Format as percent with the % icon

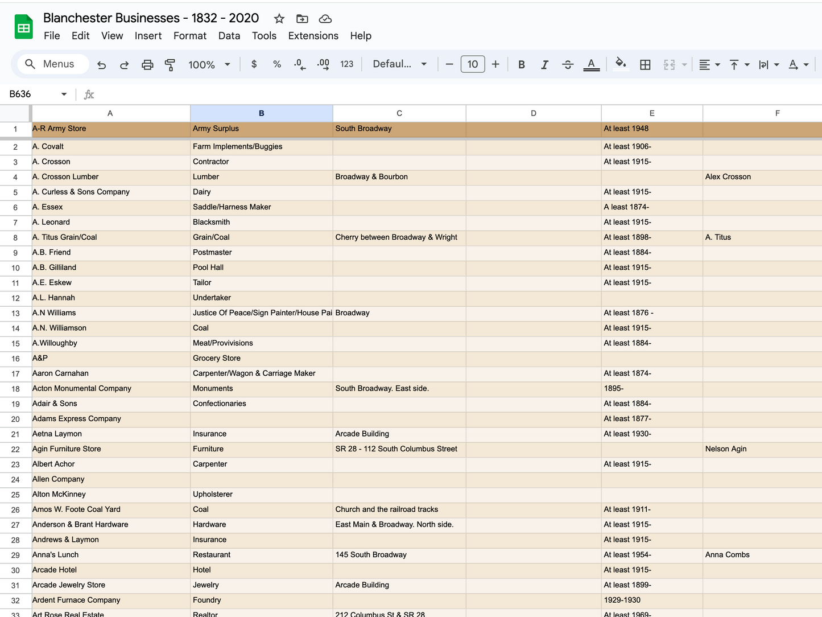(277, 64)
